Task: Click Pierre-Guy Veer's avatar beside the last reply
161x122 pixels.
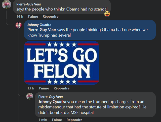Action: (x=30, y=96)
